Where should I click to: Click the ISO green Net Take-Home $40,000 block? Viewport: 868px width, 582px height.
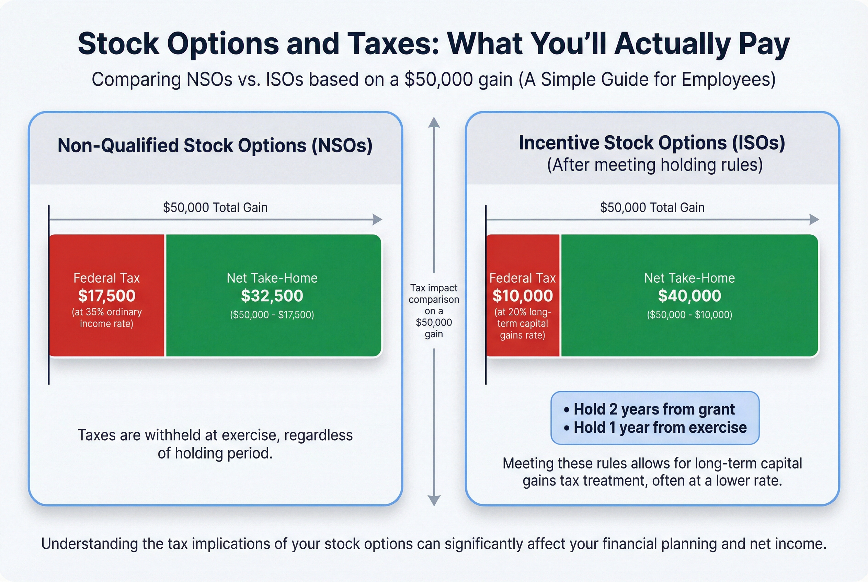tap(689, 295)
